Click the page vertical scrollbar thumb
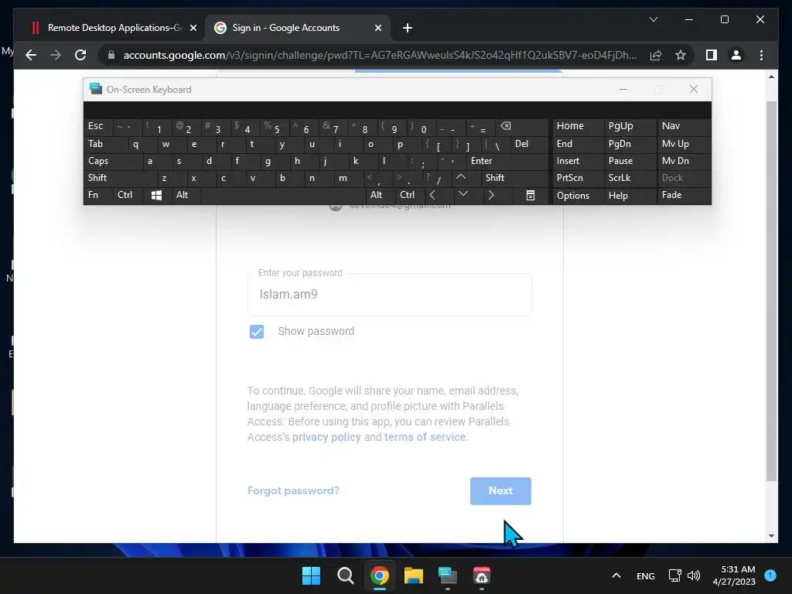 pyautogui.click(x=771, y=291)
